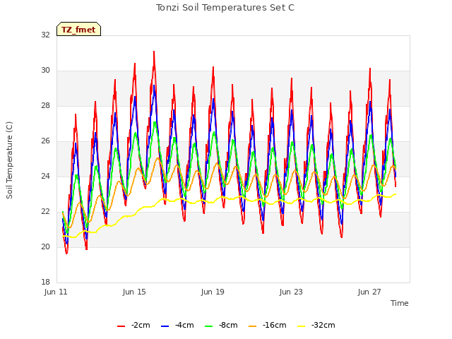Select the -32cm legend label
The width and height of the screenshot is (452, 339).
pyautogui.click(x=323, y=325)
